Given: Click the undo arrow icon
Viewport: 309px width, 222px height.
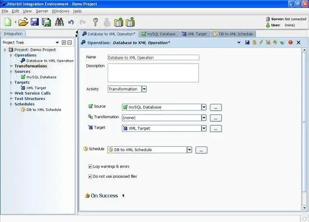Looking at the screenshot, I should pos(71,22).
